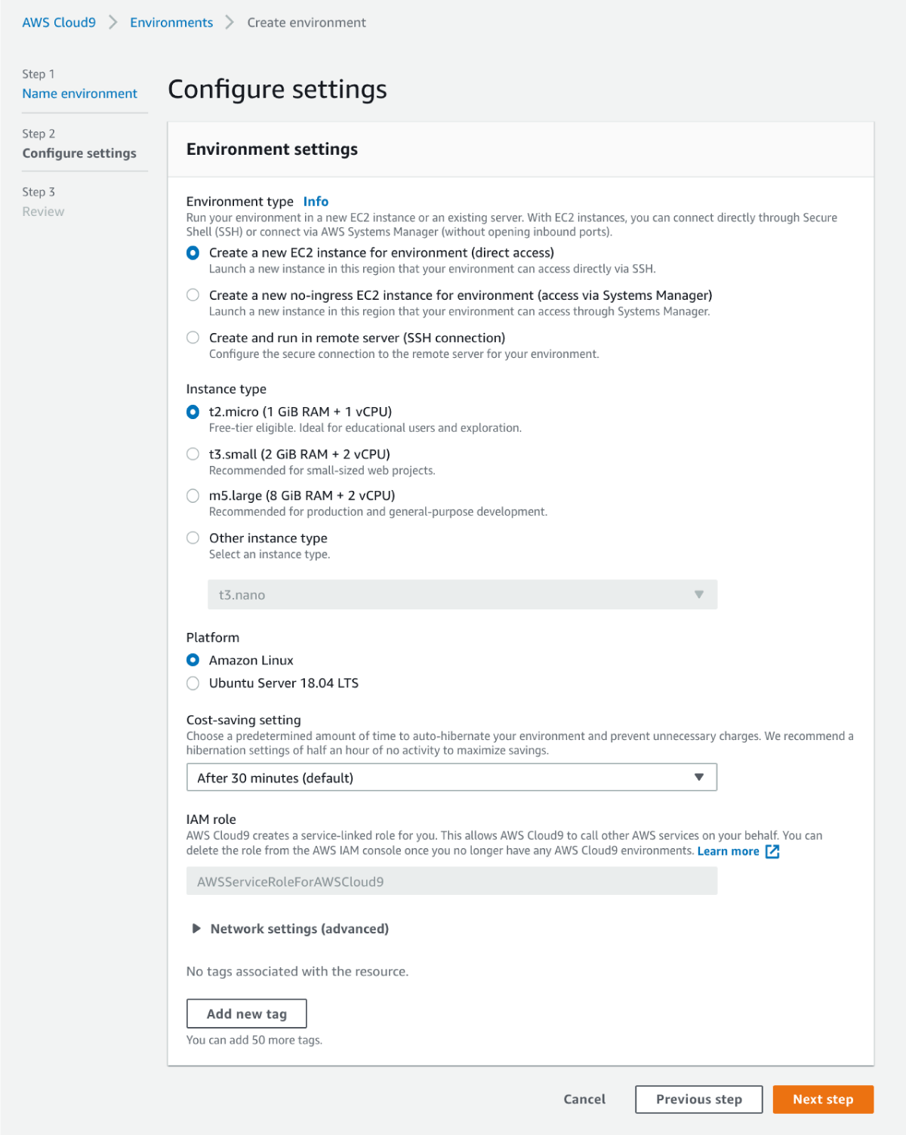Click the Next step button
This screenshot has height=1135, width=906.
[x=822, y=1099]
